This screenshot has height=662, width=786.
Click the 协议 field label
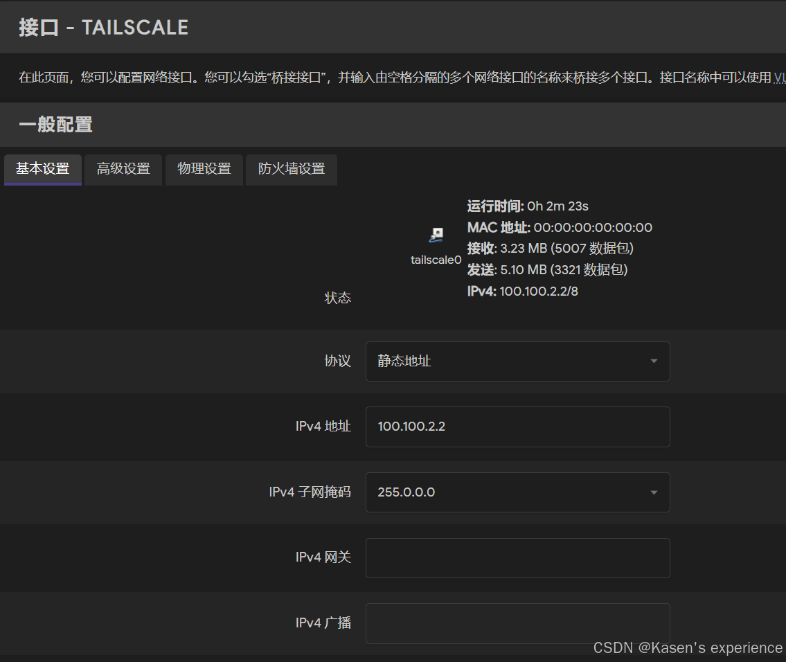[338, 361]
